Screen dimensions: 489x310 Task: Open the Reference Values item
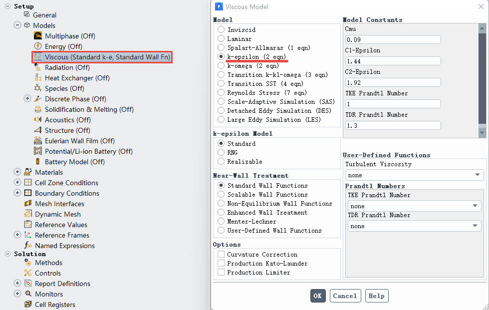[x=61, y=225]
